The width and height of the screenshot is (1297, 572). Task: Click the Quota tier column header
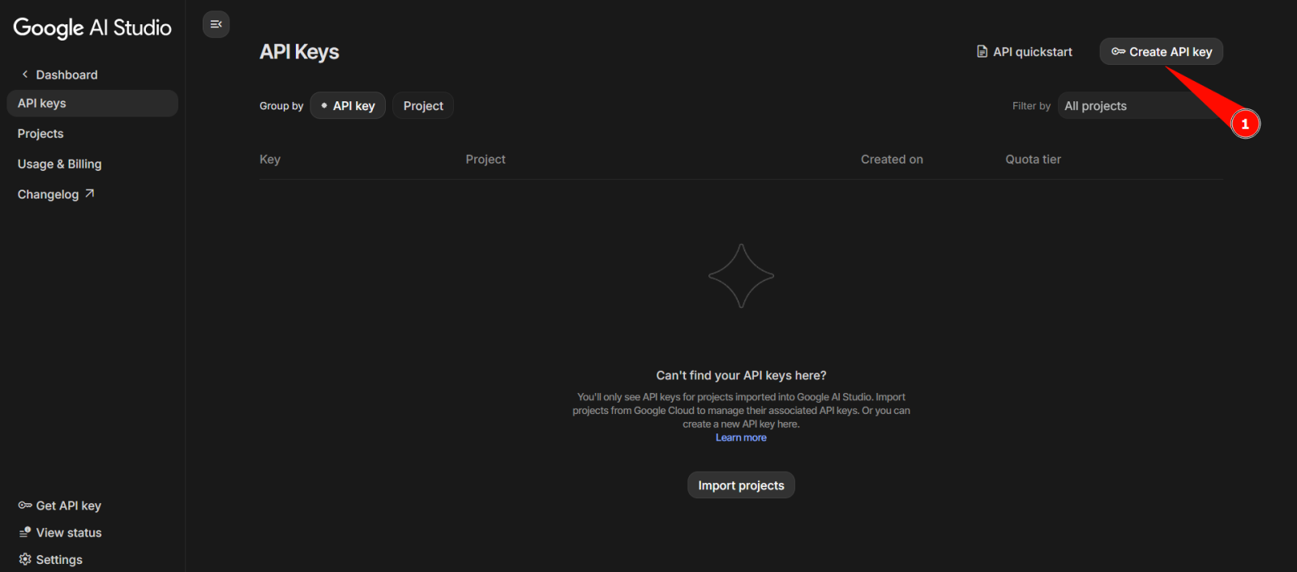pos(1033,160)
